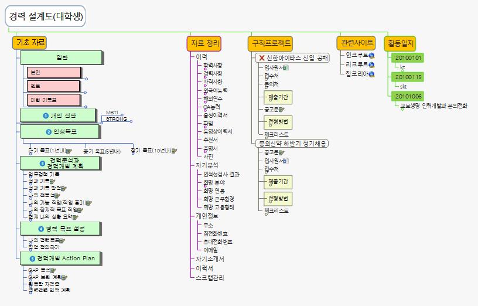Image resolution: width=478 pixels, height=306 pixels.
Task: Click the pink 미팅 기록표 box
Action: [x=54, y=99]
